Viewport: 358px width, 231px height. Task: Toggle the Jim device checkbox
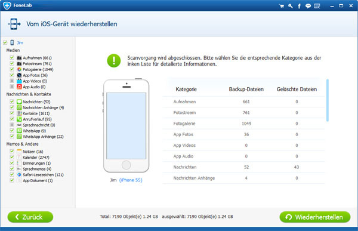pos(5,42)
